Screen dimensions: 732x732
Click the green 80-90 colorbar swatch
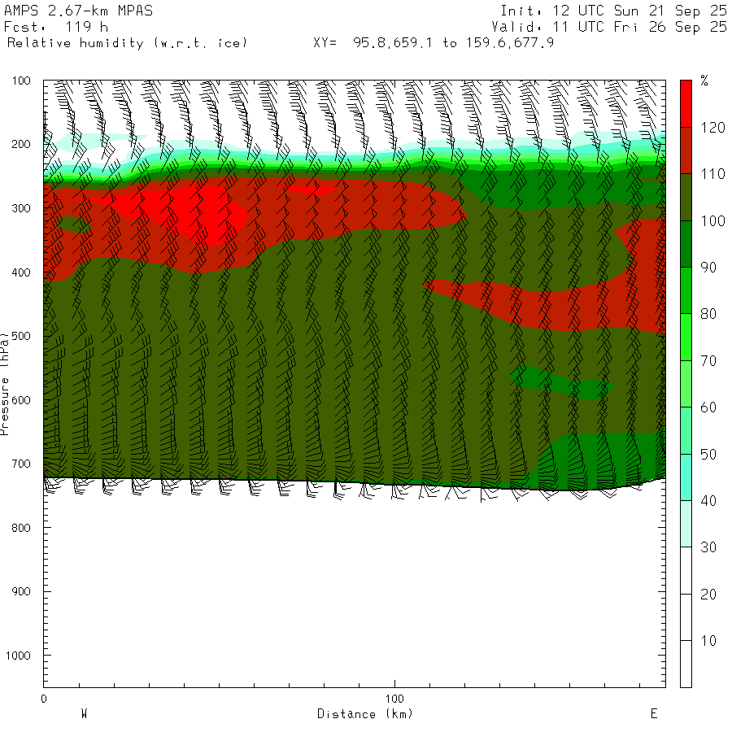pos(686,290)
